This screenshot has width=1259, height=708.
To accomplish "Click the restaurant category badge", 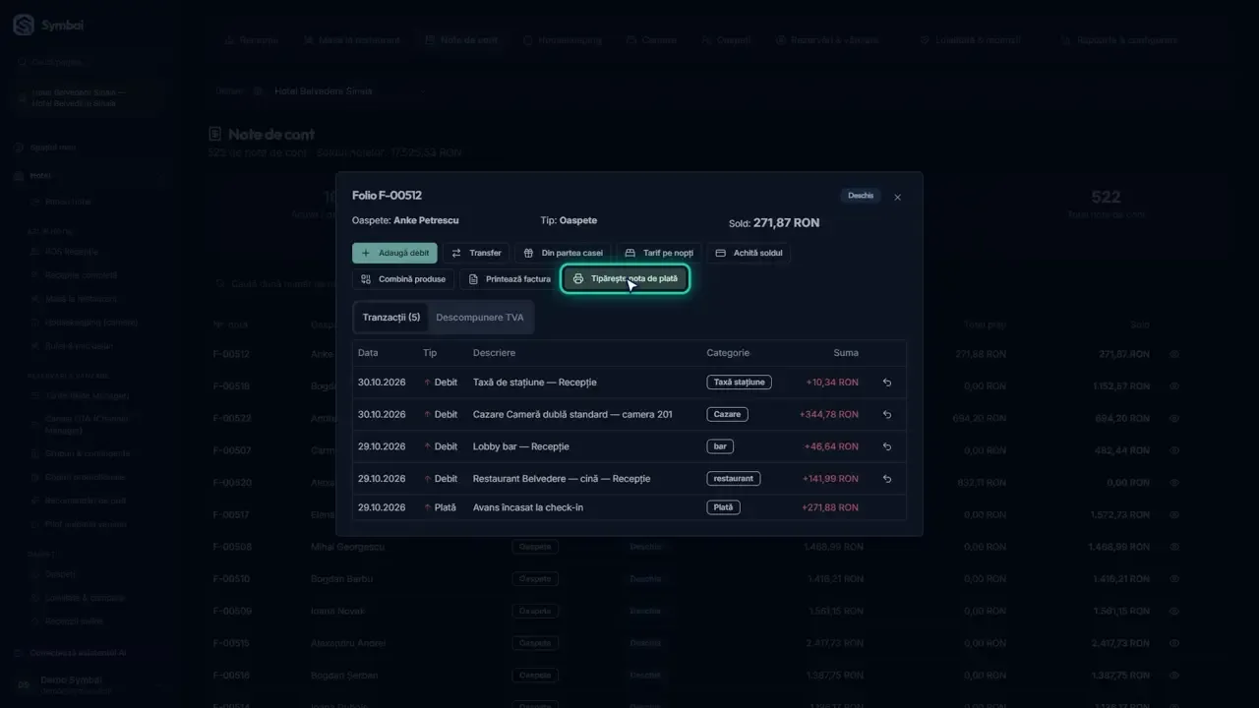I will pos(734,479).
